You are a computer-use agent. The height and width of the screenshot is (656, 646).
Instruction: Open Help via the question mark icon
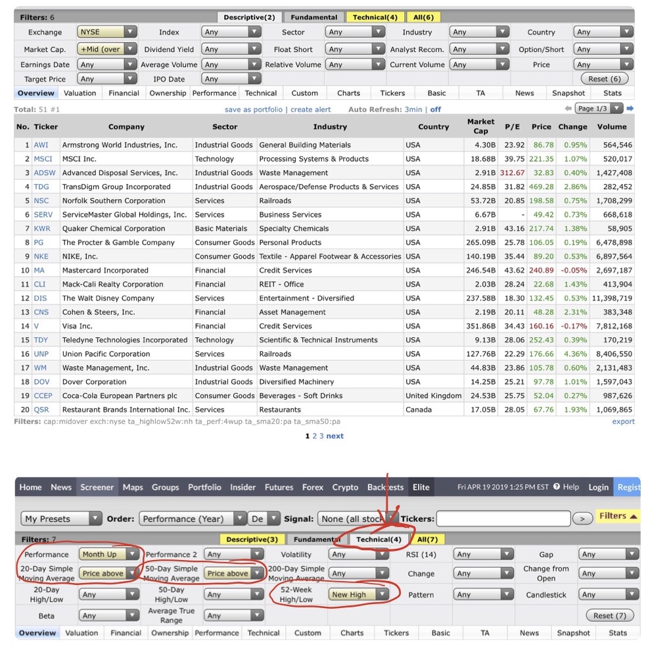(556, 487)
